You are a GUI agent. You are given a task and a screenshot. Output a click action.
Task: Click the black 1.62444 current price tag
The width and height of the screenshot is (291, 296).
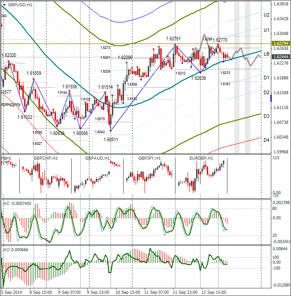click(x=280, y=57)
